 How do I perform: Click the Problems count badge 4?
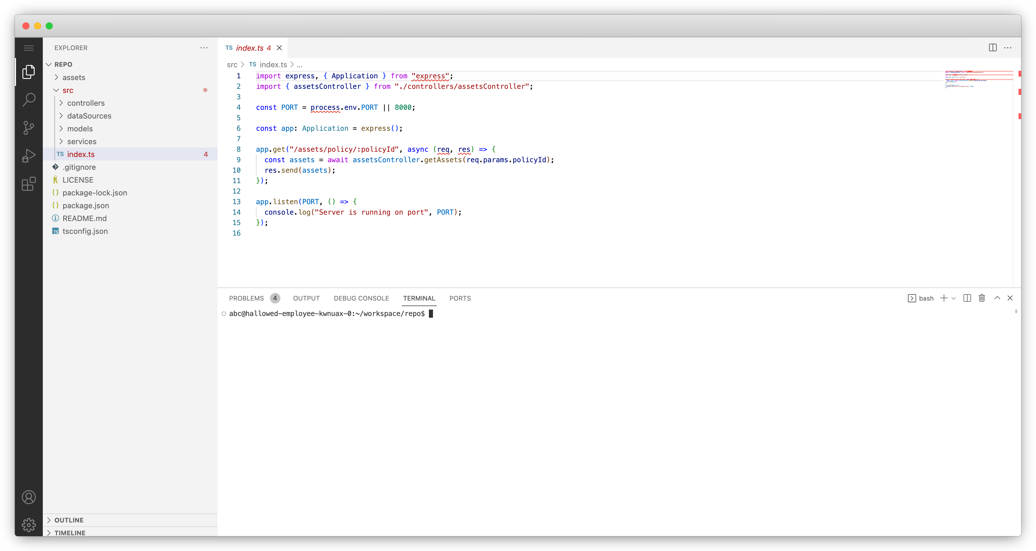tap(275, 298)
